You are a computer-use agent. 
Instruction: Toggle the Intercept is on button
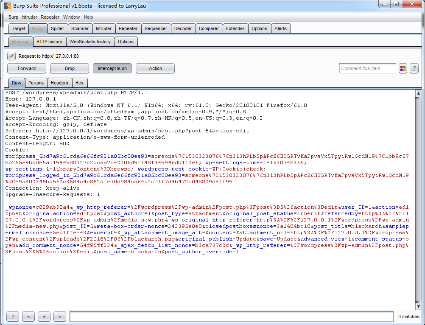pos(112,68)
